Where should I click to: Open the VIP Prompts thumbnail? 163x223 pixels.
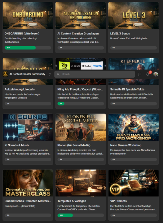pos(134,183)
